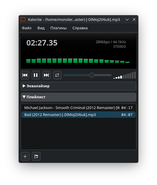Viewport: 157px width, 185px height.
Task: Toggle repeat mode button
Action: [x=57, y=75]
